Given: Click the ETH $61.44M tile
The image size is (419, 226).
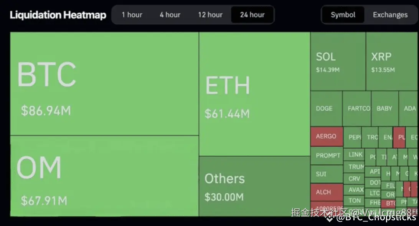Looking at the screenshot, I should pyautogui.click(x=254, y=94).
